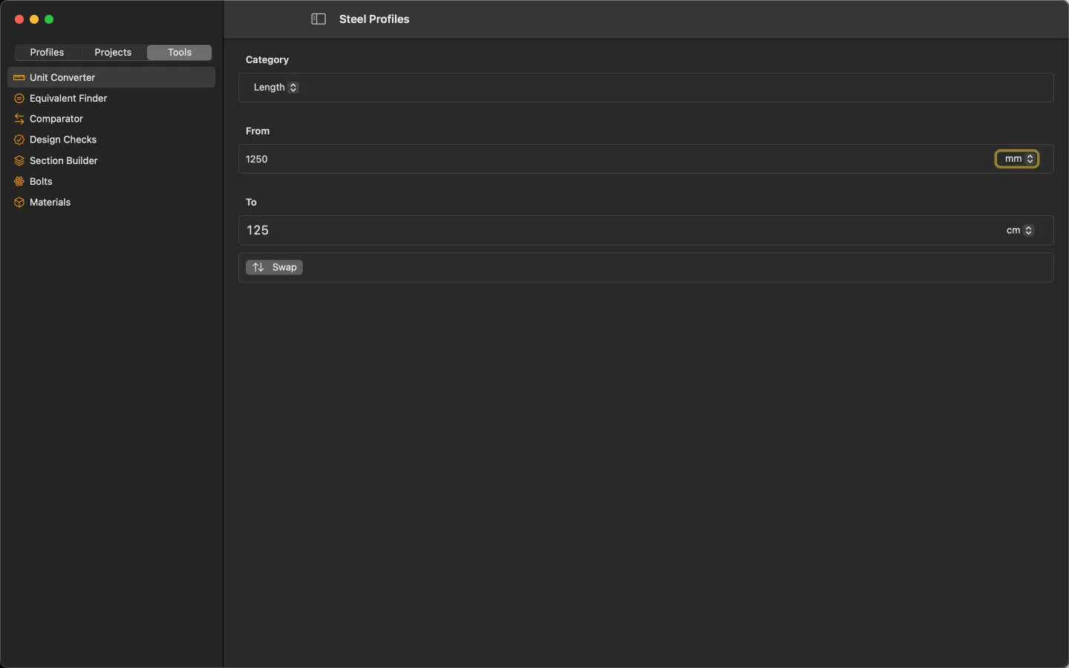Click the Equivalent Finder icon
The height and width of the screenshot is (668, 1069).
(x=19, y=98)
